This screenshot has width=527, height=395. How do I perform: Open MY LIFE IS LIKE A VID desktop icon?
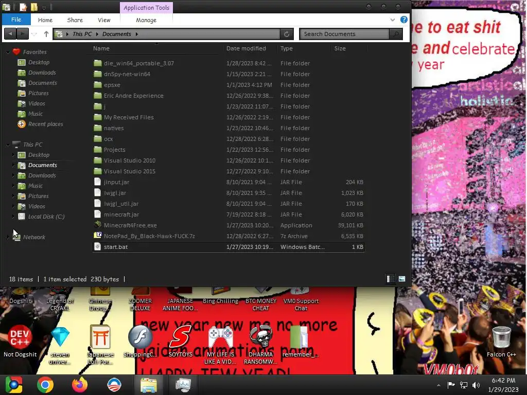[x=220, y=345]
